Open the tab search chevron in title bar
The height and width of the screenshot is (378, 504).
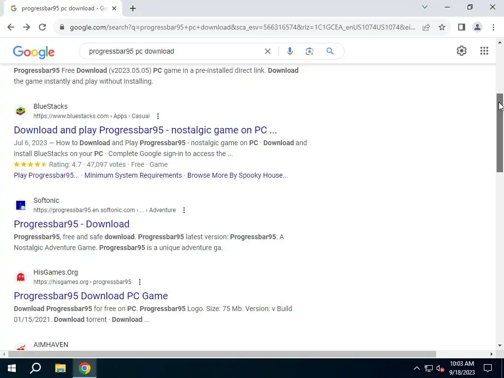click(425, 7)
